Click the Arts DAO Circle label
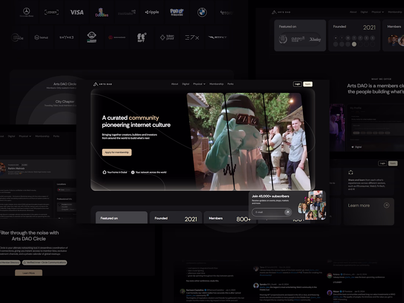Viewport: 404px width, 303px height. [65, 84]
